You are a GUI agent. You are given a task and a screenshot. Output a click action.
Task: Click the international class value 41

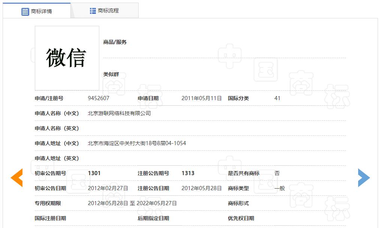[277, 98]
